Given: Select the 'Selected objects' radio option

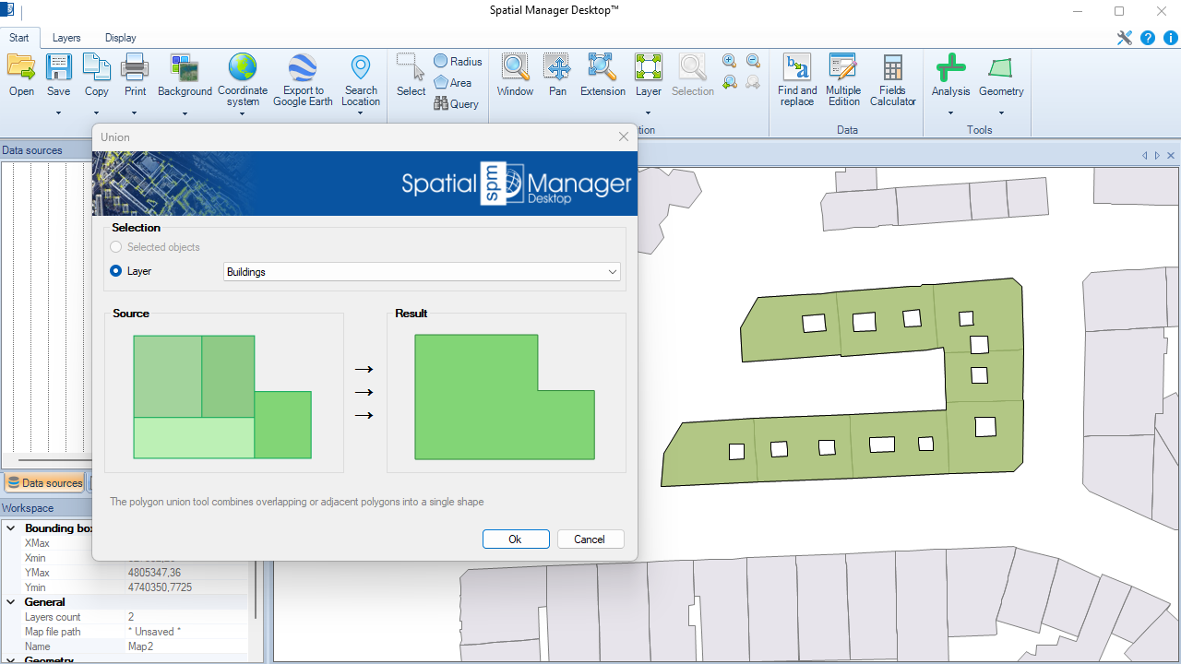Looking at the screenshot, I should point(115,247).
